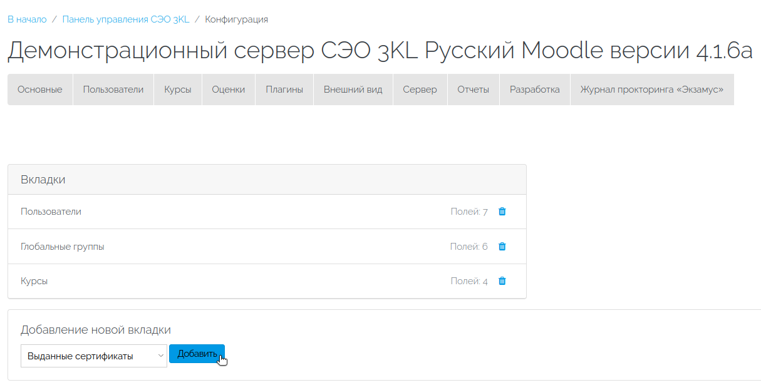Select the Курсы row in Вкладки list
Screen dimensions: 761x390
[267, 281]
